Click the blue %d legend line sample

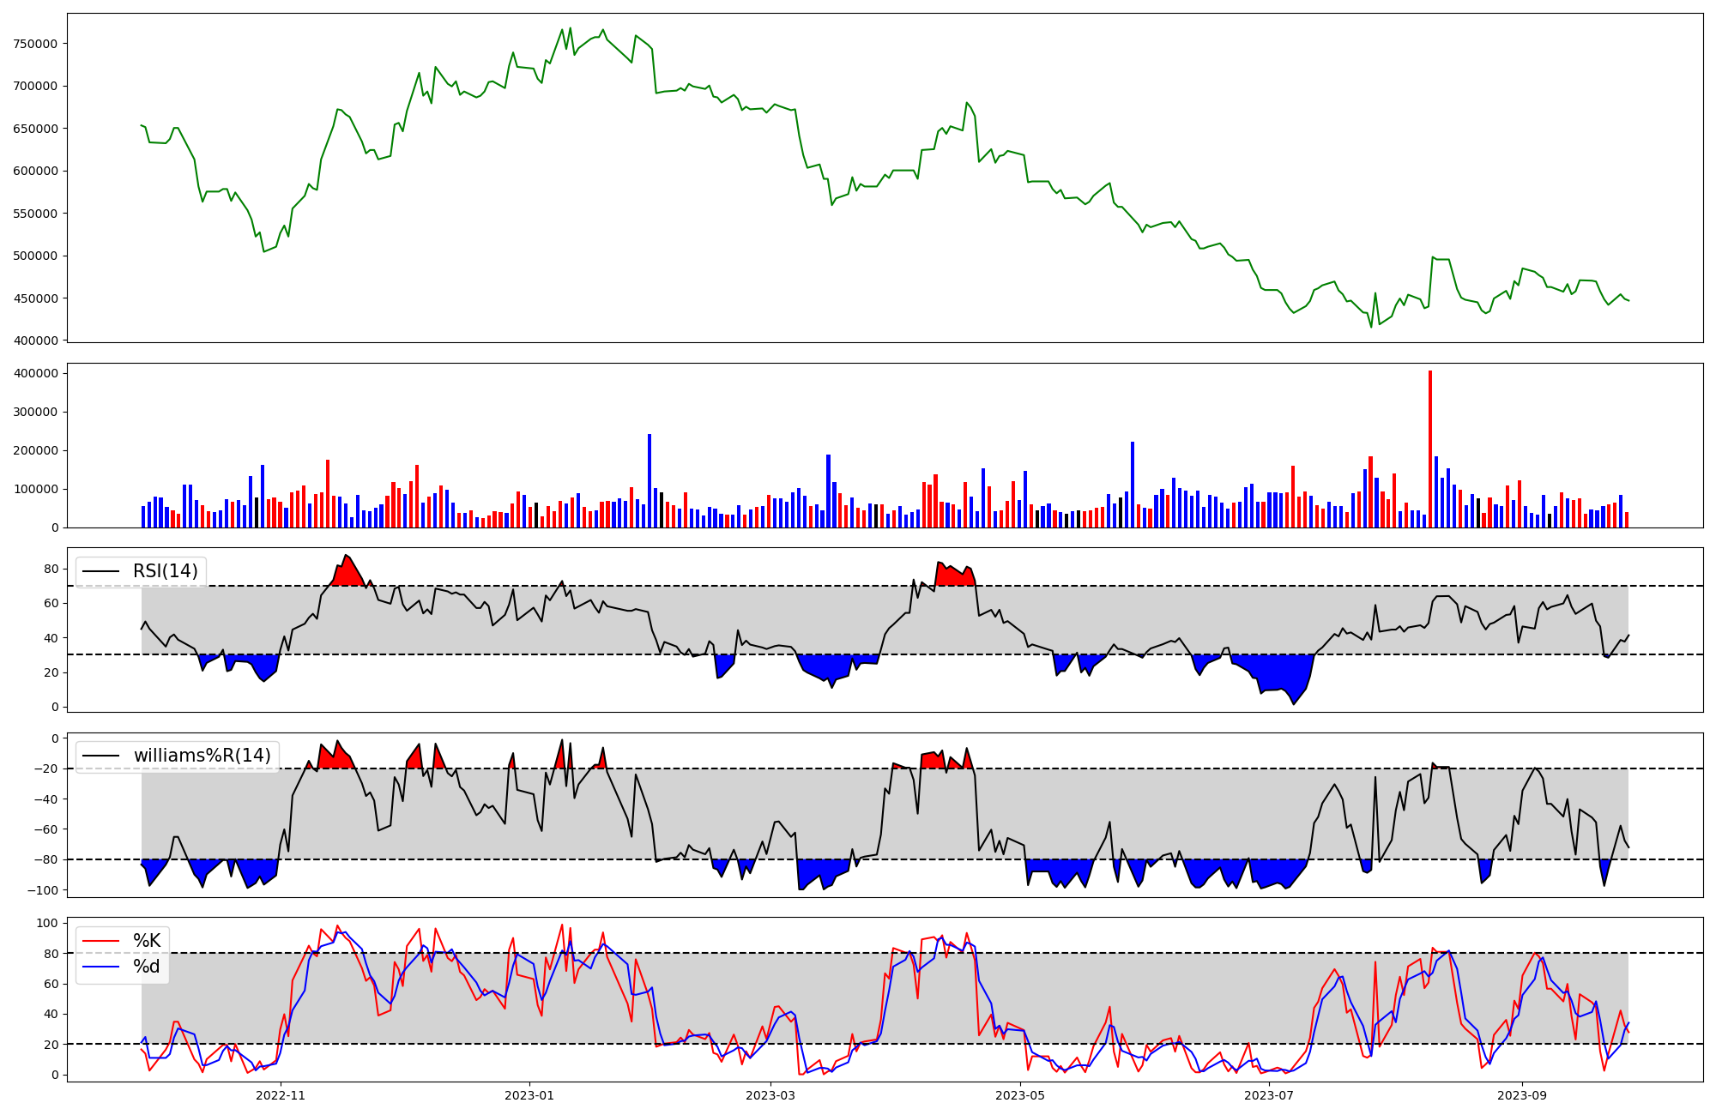click(100, 967)
